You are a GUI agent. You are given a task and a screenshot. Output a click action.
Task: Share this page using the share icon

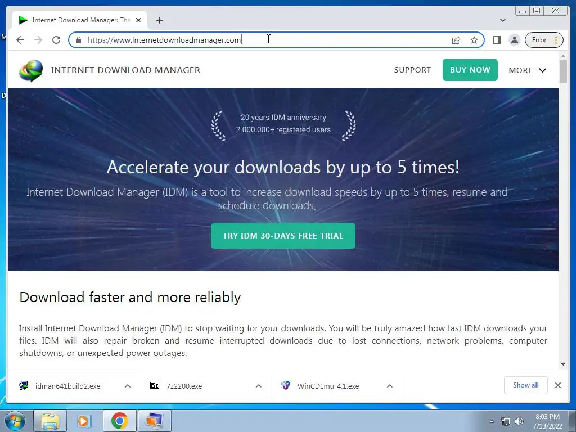(x=456, y=40)
